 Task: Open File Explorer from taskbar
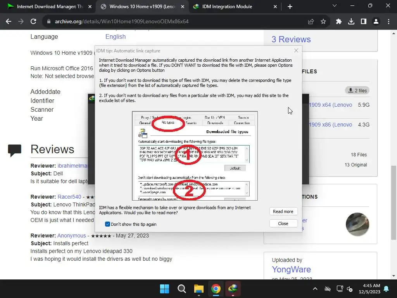point(199,289)
